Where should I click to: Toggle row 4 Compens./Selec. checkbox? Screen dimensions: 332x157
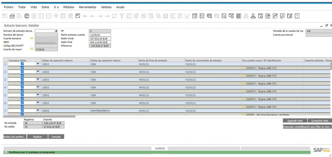coord(22,87)
